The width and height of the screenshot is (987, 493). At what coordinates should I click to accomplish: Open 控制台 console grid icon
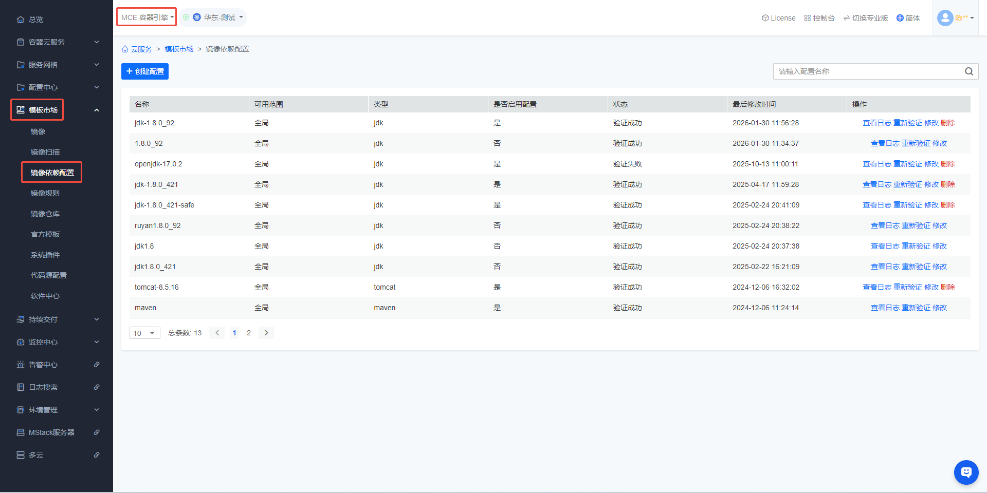pos(807,18)
